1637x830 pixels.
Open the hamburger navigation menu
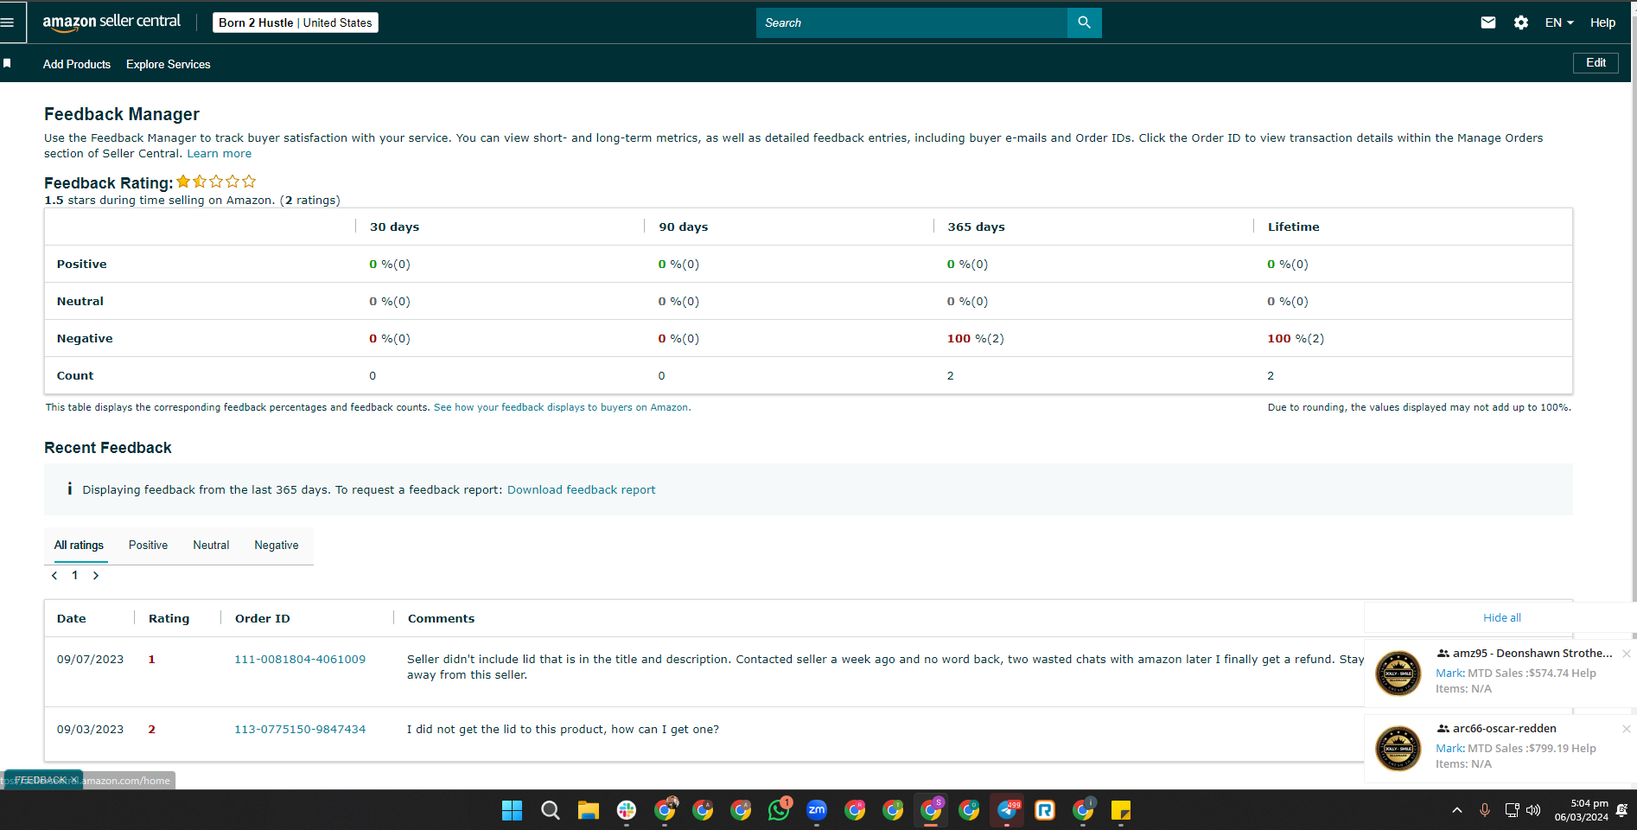(8, 22)
